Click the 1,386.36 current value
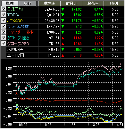The width and height of the screenshot is (125, 129). [x=53, y=32]
